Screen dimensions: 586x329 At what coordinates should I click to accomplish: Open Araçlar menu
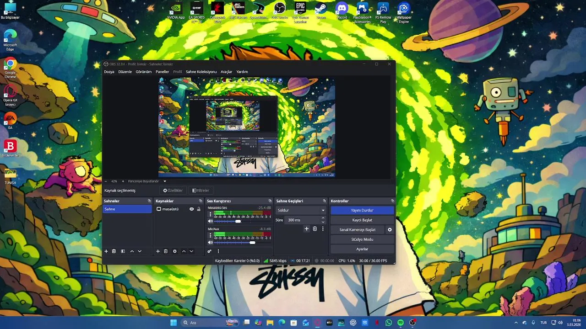(x=227, y=72)
